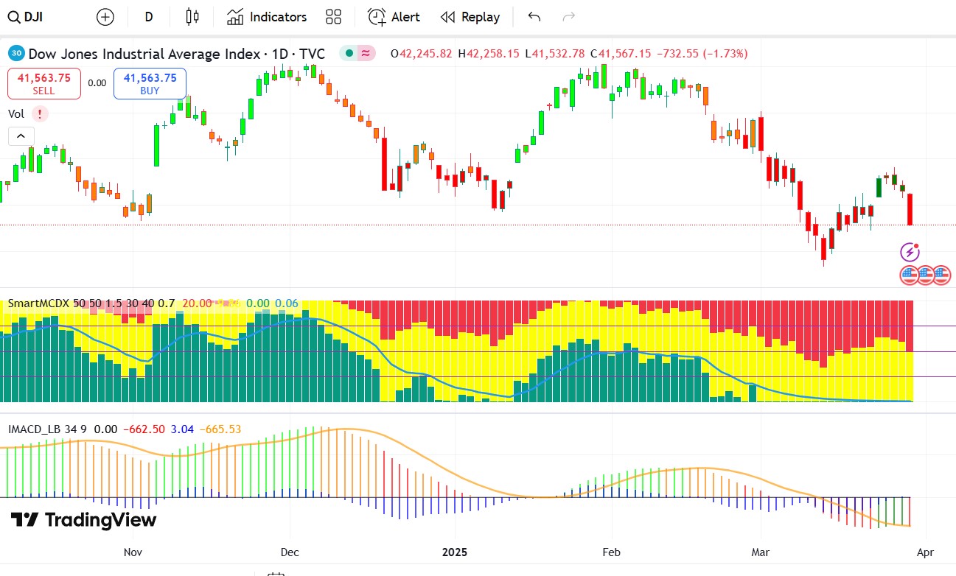
Task: Click the Vol warning exclamation icon
Action: click(x=39, y=113)
